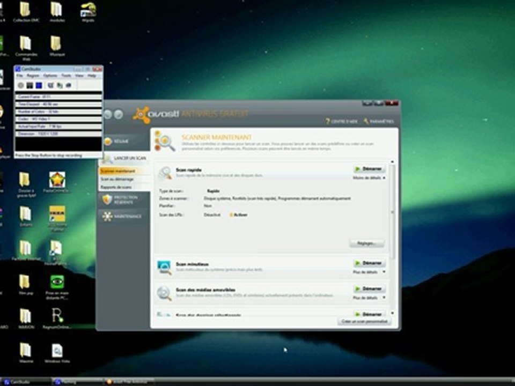Viewport: 515px width, 386px height.
Task: Select the green eye Prise en main icon
Action: [57, 287]
